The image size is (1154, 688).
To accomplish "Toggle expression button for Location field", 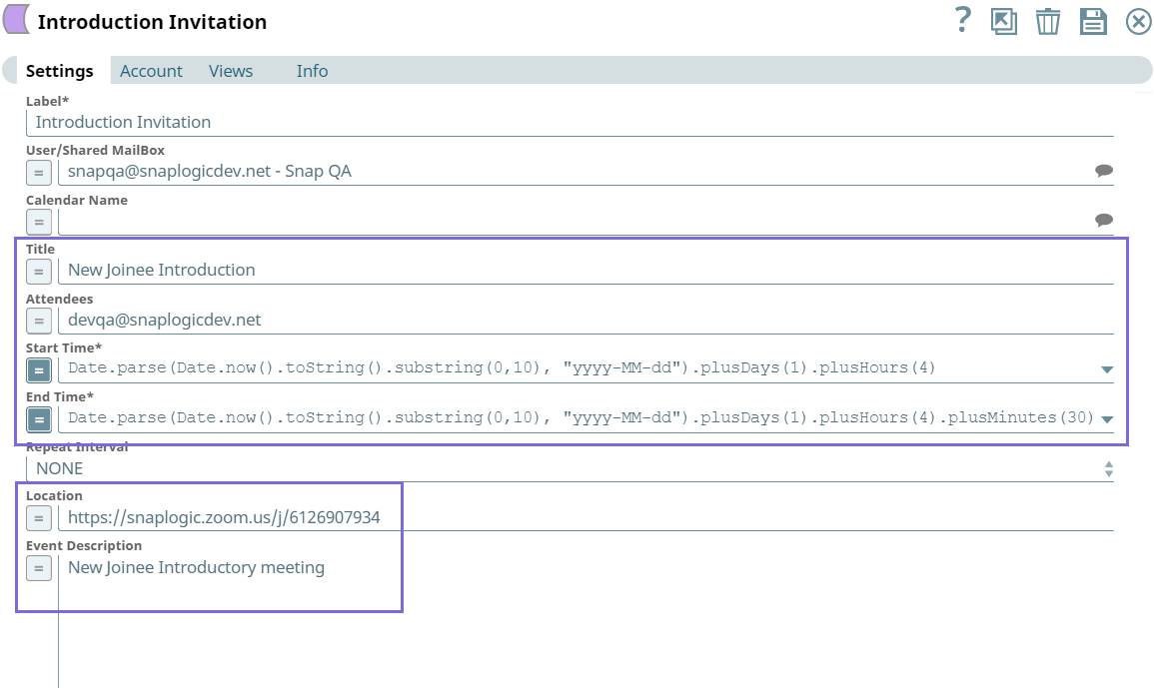I will coord(39,518).
